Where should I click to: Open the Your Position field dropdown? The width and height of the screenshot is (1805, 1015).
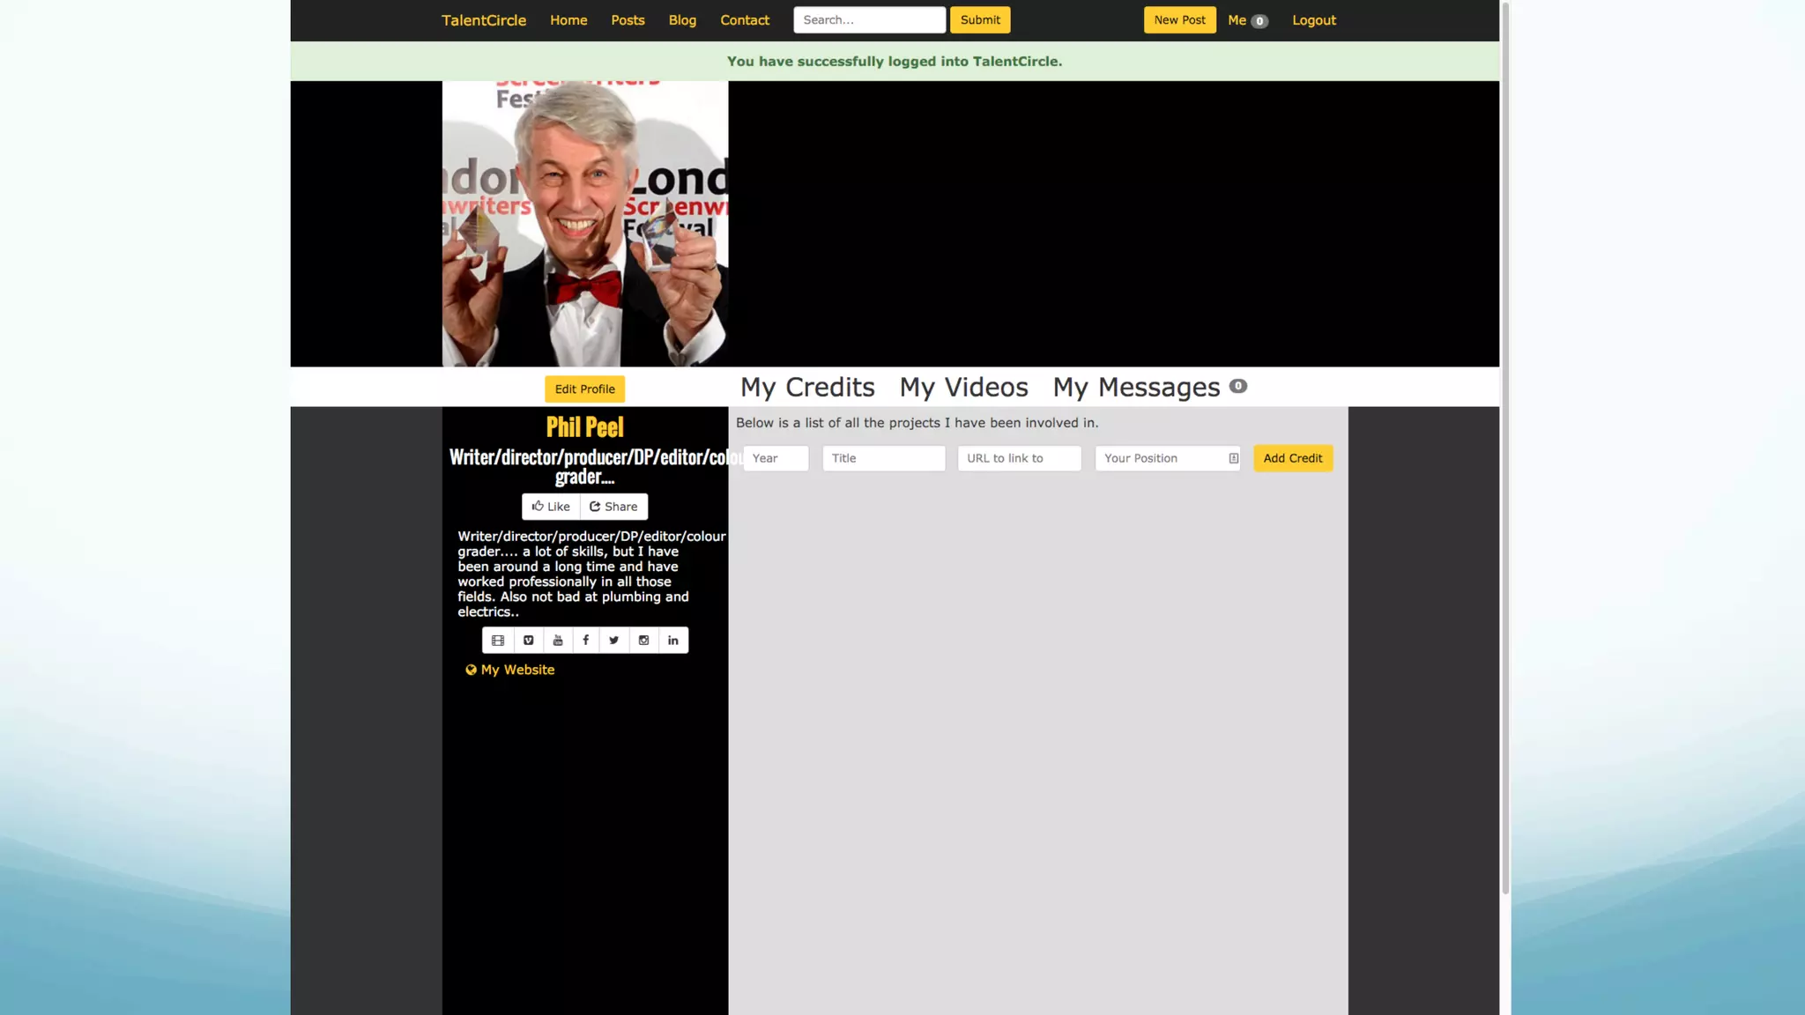1167,458
